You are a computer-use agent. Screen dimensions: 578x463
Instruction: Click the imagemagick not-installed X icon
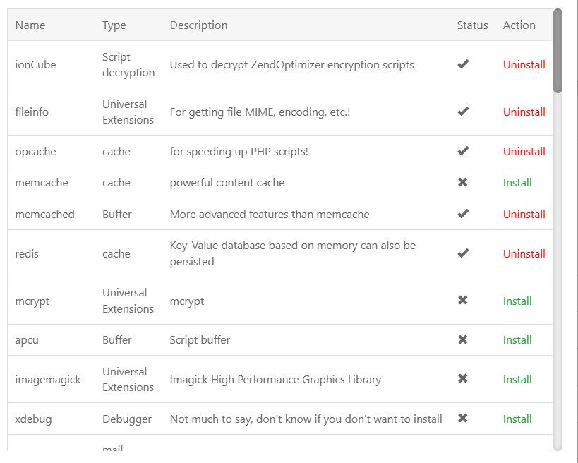coord(463,379)
